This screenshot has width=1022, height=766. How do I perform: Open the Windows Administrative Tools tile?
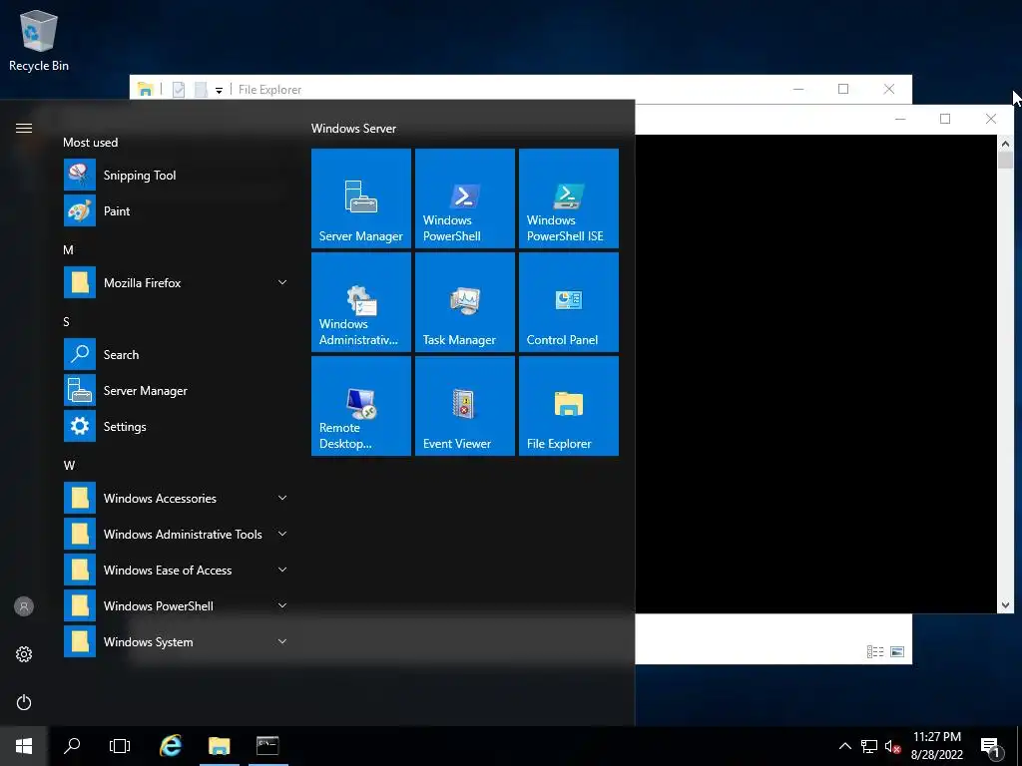(361, 302)
